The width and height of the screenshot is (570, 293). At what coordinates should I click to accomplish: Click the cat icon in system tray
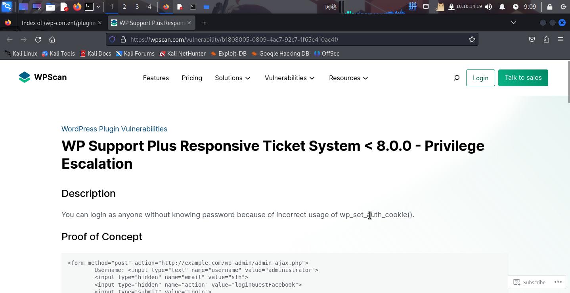pyautogui.click(x=440, y=7)
